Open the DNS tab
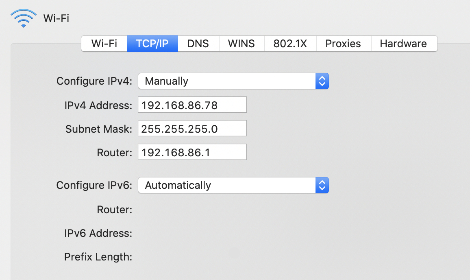The width and height of the screenshot is (470, 280). (198, 44)
